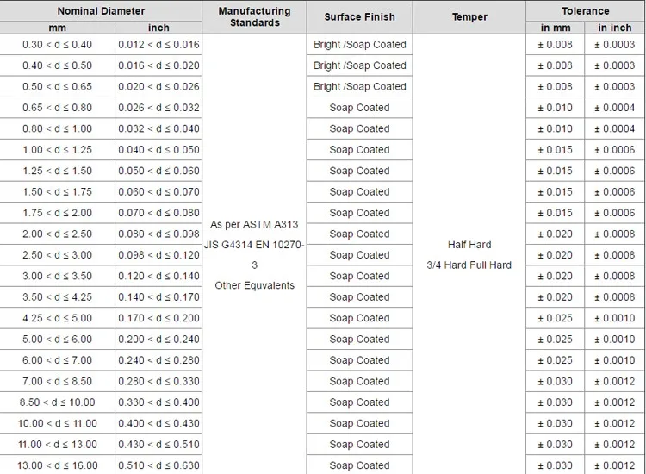Select the 'in mm' tolerance subheader
Image resolution: width=646 pixels, height=474 pixels.
(x=555, y=28)
